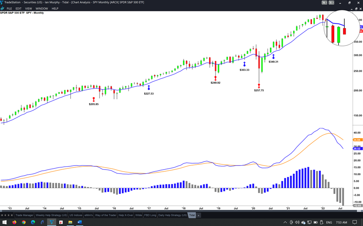This screenshot has width=363, height=226.
Task: Click the 350.00 price axis label
Action: tap(357, 42)
